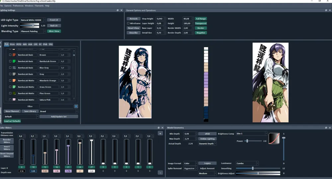Add a color slider with plus button
332x179 pixels.
[x=160, y=133]
